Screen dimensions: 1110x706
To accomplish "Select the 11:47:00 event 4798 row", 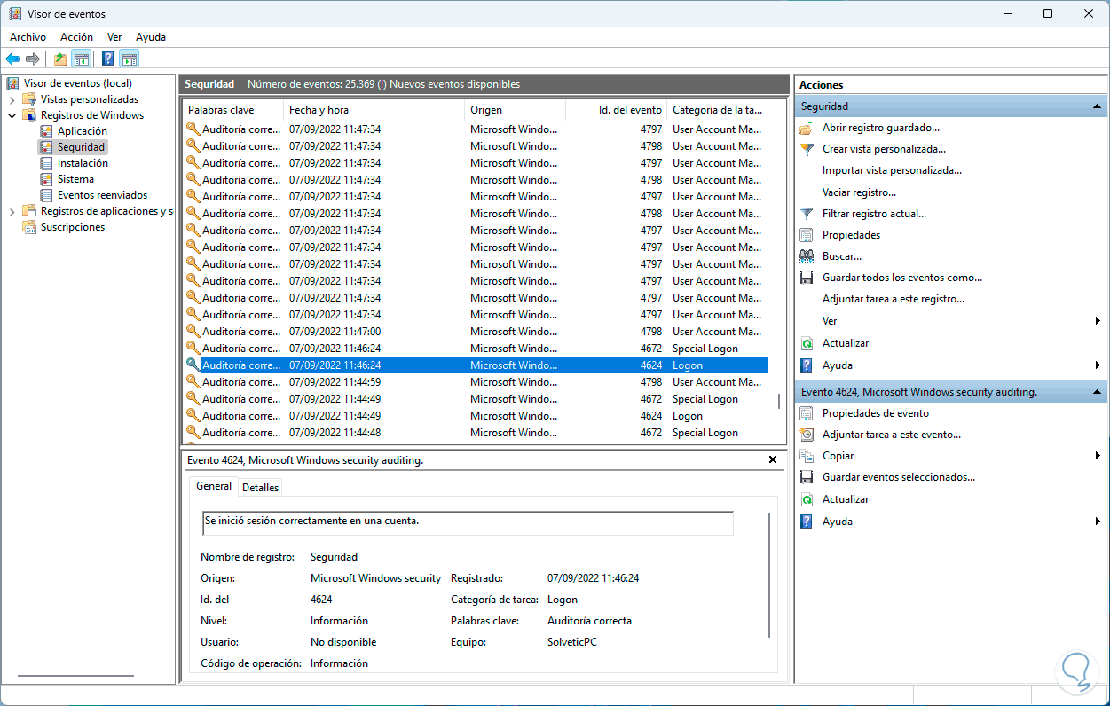I will click(476, 332).
